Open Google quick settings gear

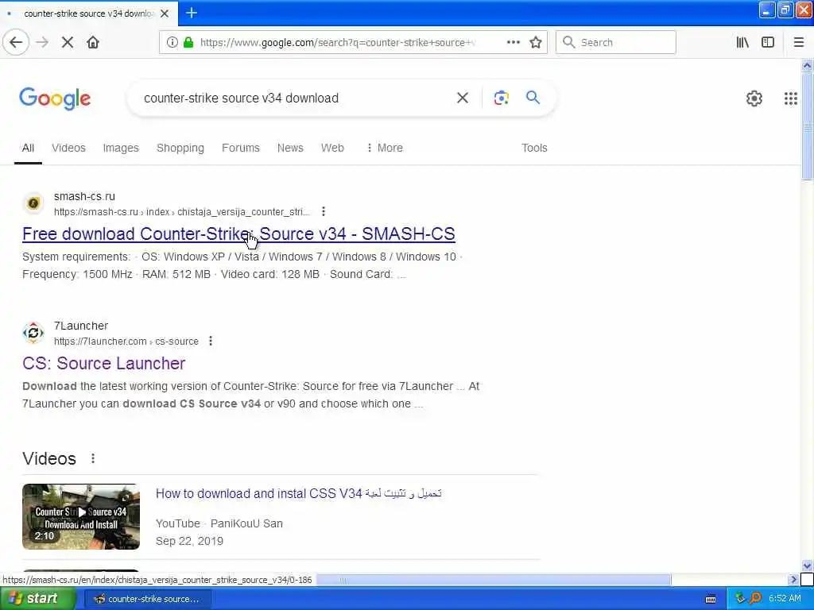(754, 98)
